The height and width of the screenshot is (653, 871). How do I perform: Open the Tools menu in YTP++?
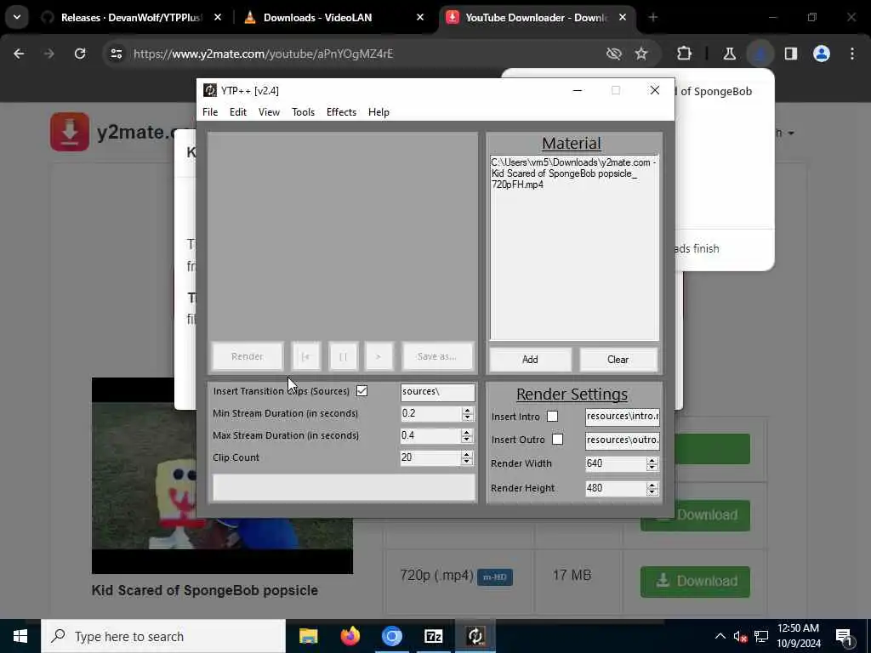click(x=304, y=112)
